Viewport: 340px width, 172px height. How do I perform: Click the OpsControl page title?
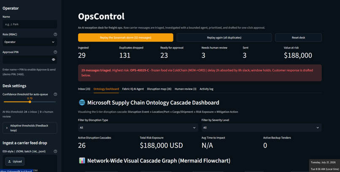(101, 16)
